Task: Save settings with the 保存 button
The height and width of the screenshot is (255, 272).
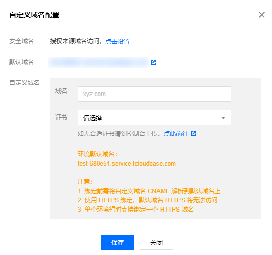Action: click(x=118, y=242)
